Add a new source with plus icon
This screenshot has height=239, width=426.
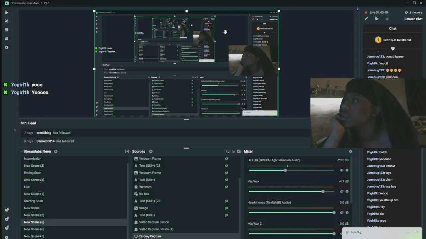tap(151, 151)
